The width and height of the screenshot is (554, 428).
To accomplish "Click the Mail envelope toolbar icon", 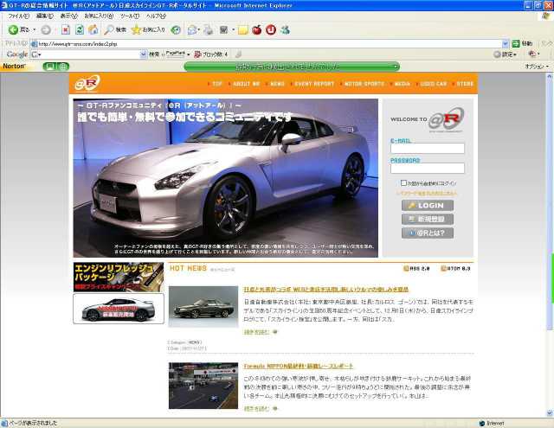I will [x=191, y=30].
